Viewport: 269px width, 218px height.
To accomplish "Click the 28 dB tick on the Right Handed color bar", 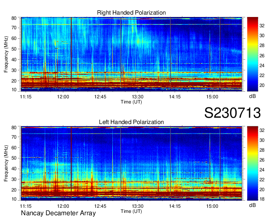I will point(262,45).
